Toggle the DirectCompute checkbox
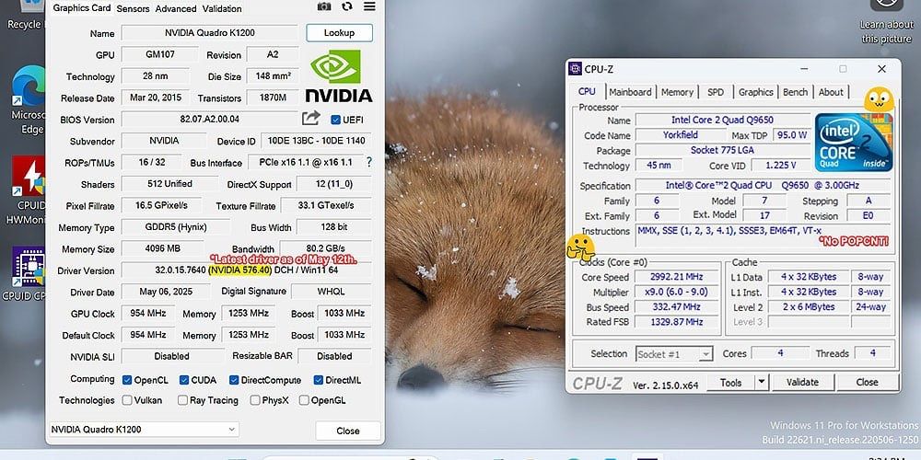Image resolution: width=921 pixels, height=460 pixels. [234, 380]
